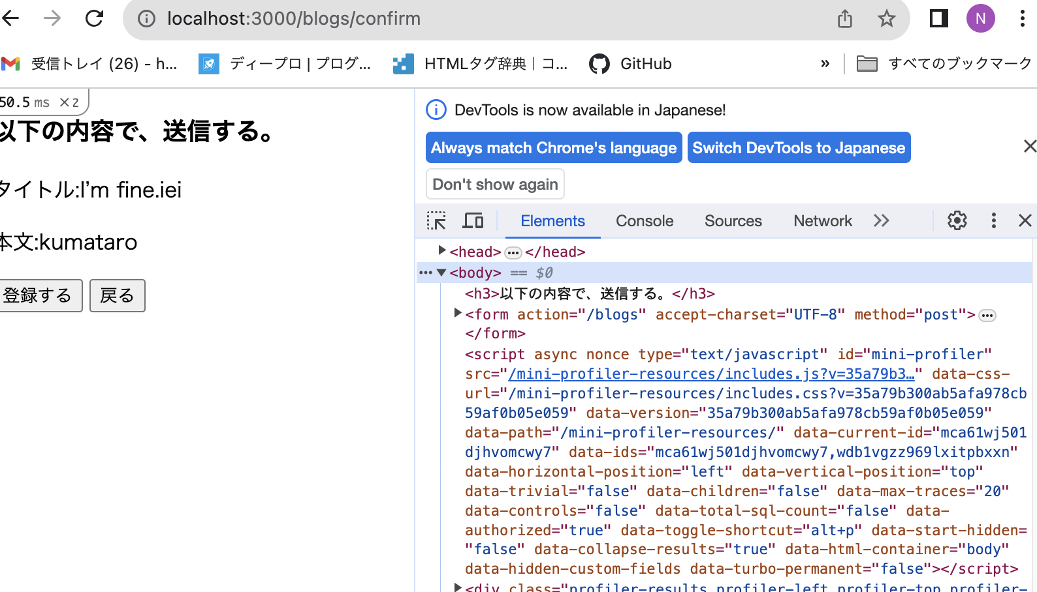Click the info icon in DevTools notification
Screen dimensions: 1037x592
(x=436, y=110)
